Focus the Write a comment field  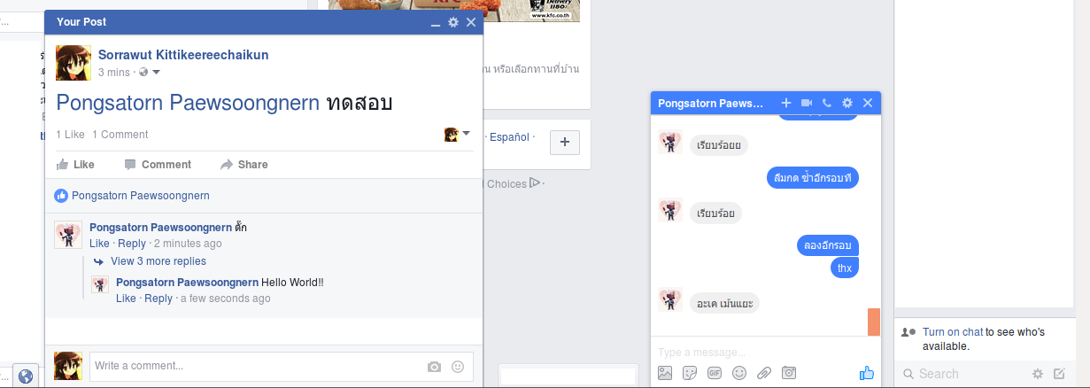pyautogui.click(x=257, y=366)
